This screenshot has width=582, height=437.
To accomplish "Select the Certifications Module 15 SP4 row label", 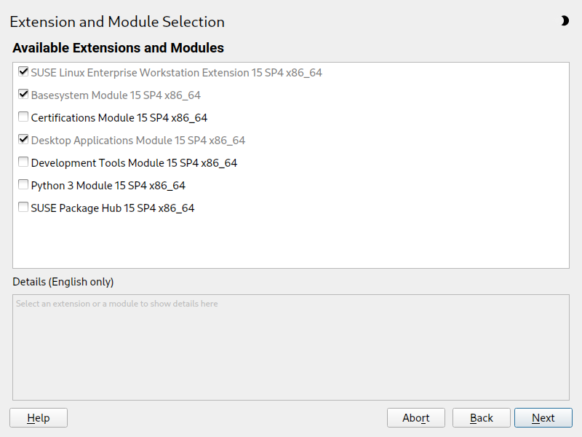I will [x=119, y=118].
